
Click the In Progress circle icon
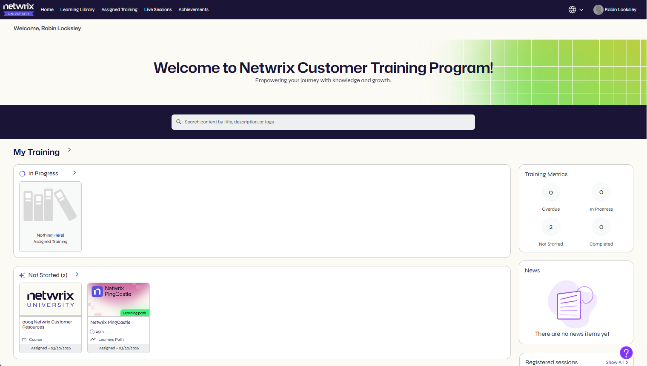point(22,173)
